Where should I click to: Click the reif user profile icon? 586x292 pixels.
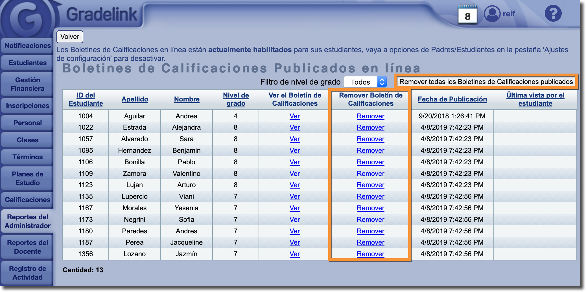[x=492, y=14]
